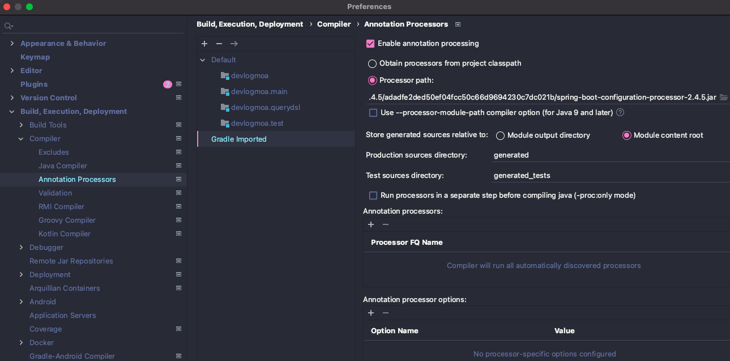Add a Processor FQ Name entry

pyautogui.click(x=371, y=224)
